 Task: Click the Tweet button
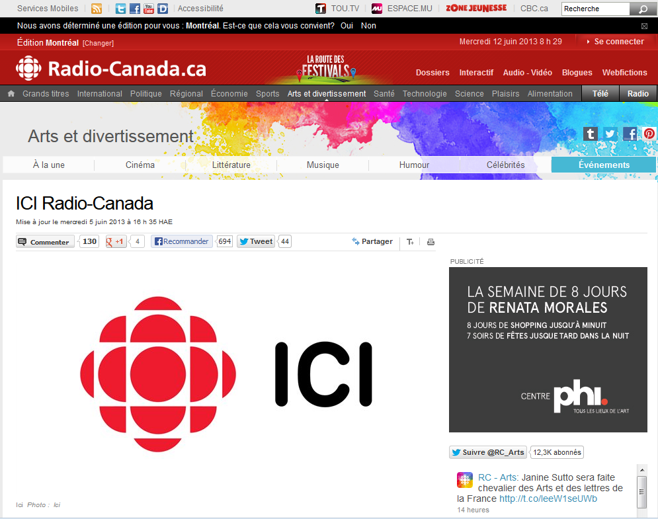[256, 241]
